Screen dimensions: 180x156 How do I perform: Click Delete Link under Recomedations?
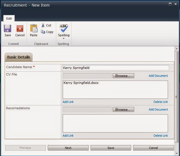(x=161, y=136)
